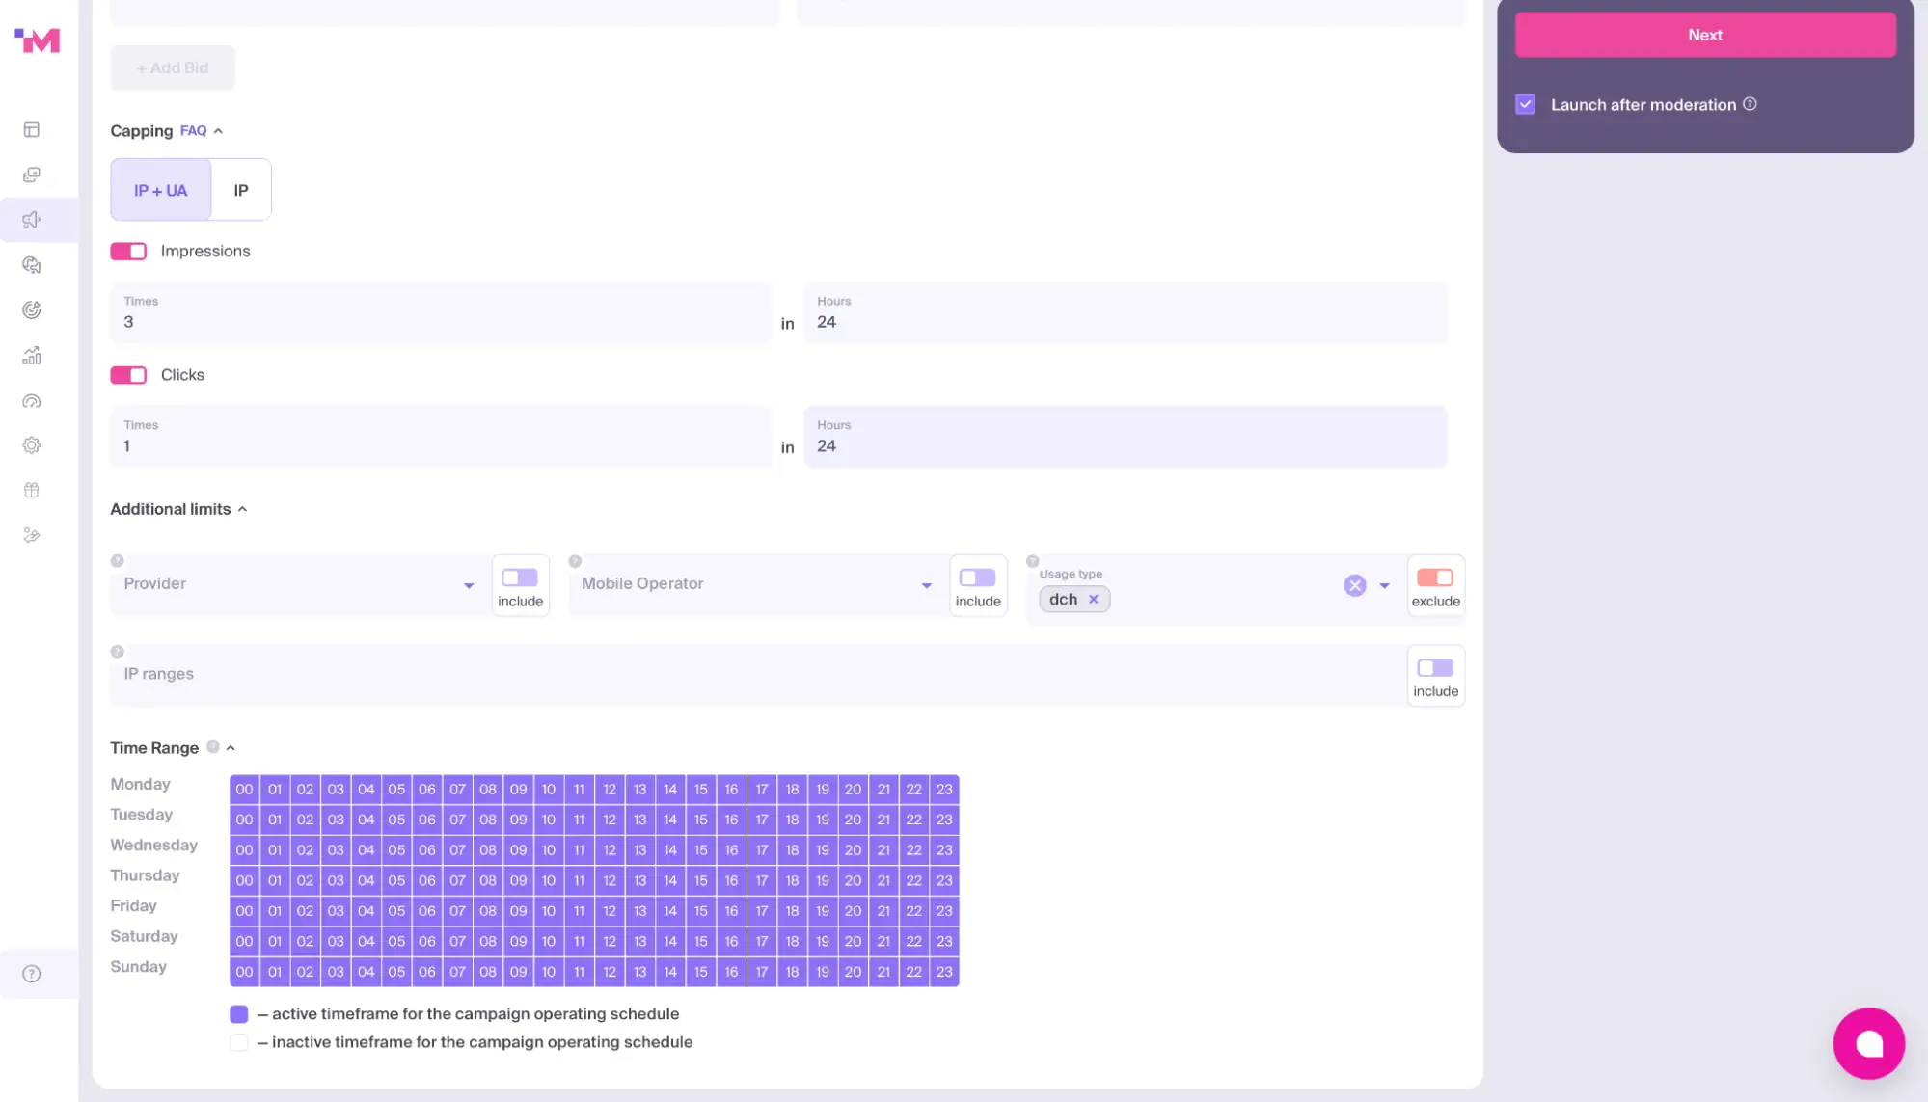Open the live chat bubble

tap(1868, 1043)
